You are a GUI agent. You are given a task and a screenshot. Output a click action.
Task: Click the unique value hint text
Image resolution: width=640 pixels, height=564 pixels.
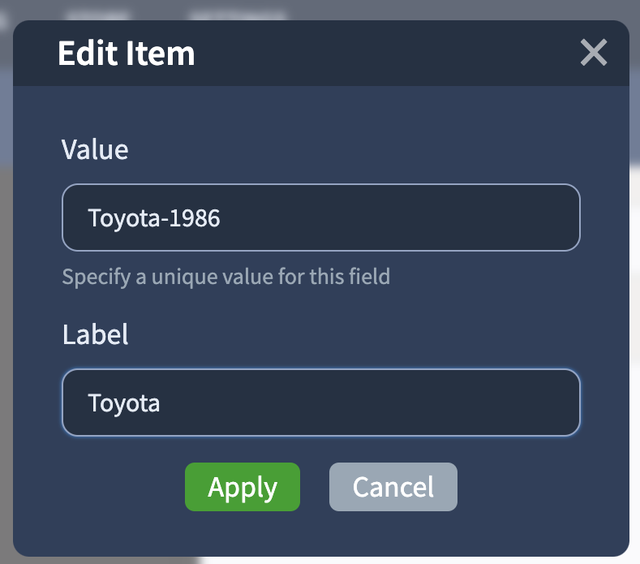tap(226, 277)
